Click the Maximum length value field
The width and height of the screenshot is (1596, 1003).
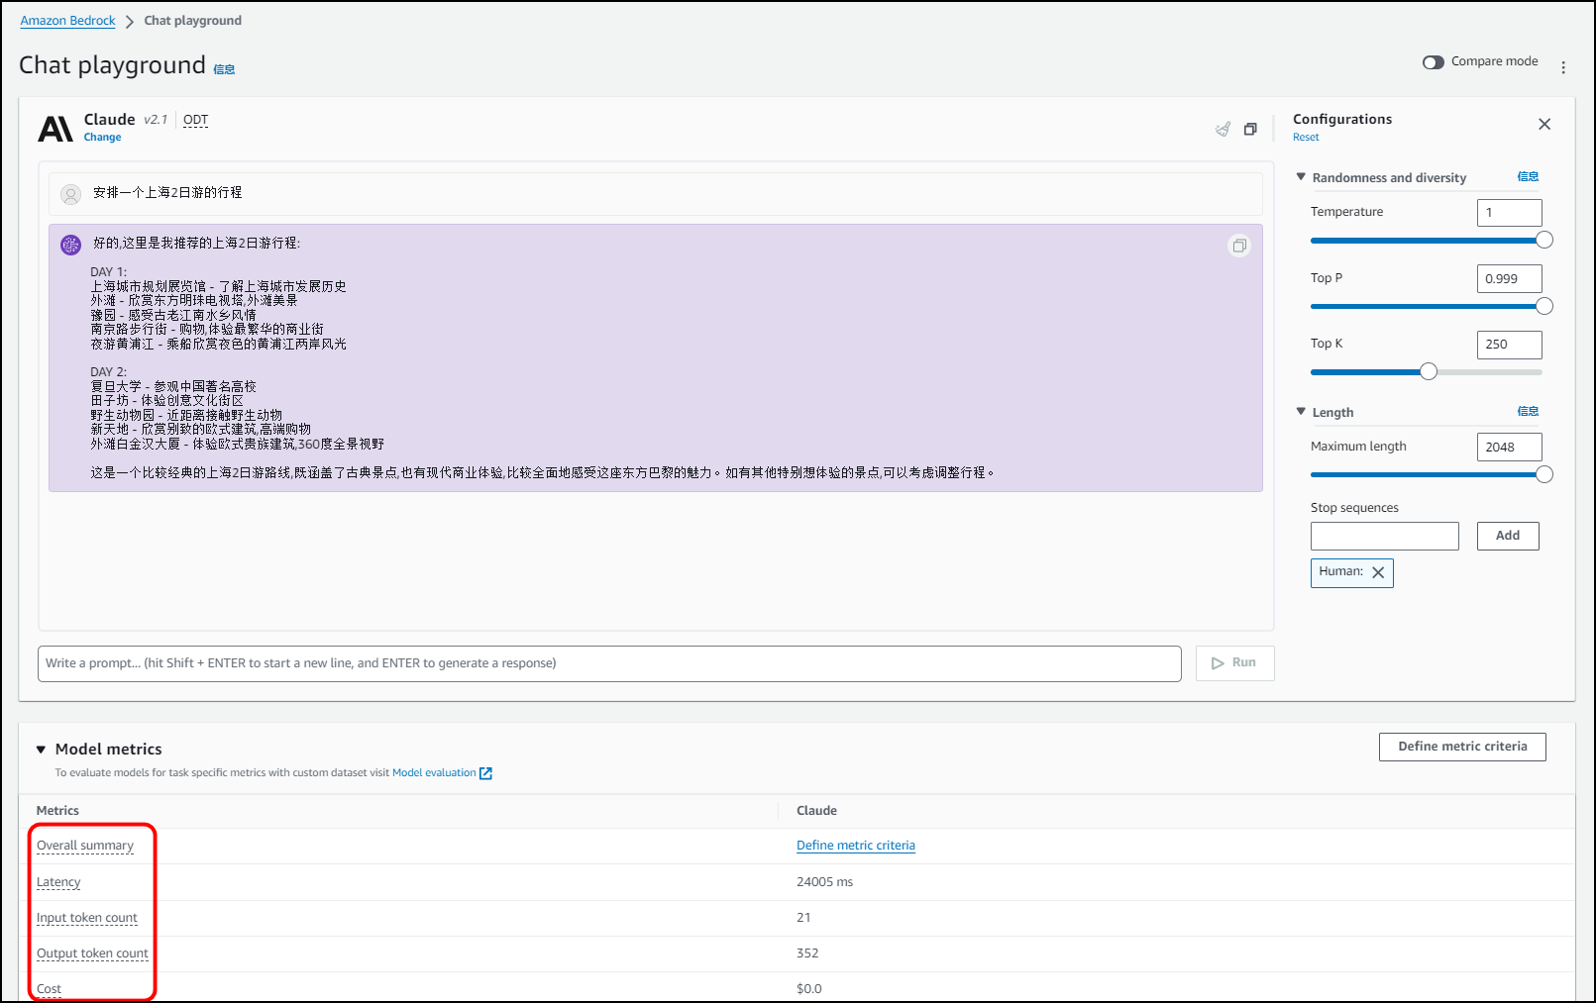[x=1509, y=447]
